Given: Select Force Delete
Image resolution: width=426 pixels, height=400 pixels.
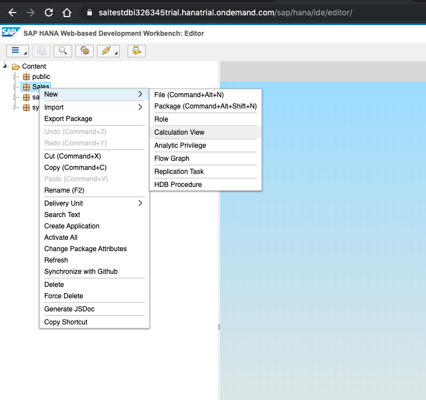Looking at the screenshot, I should pyautogui.click(x=94, y=296).
